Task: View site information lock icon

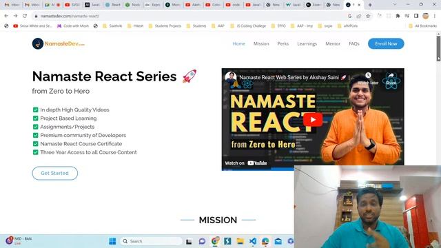Action: tap(36, 17)
